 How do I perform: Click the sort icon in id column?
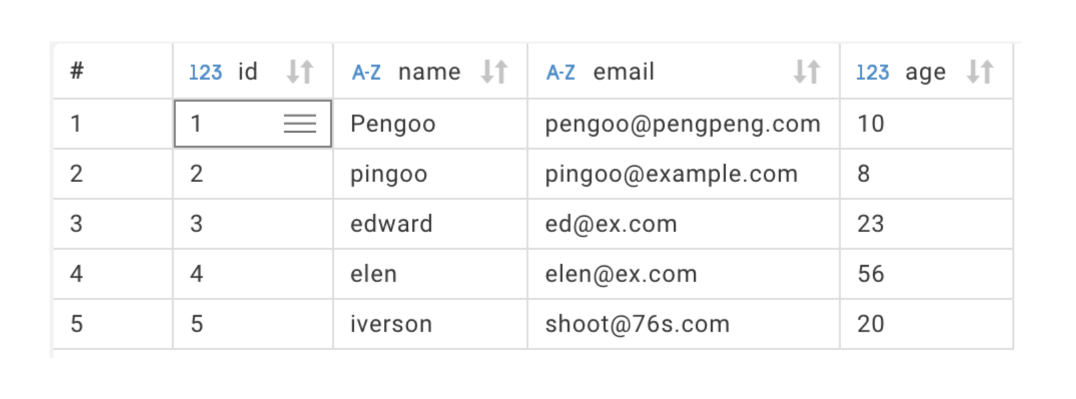pyautogui.click(x=300, y=71)
